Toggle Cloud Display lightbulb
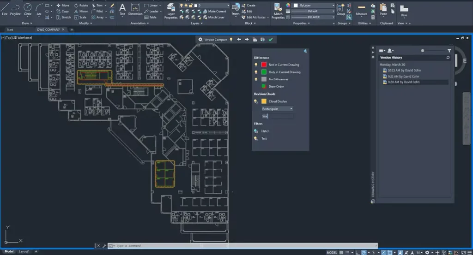Screen dimensions: 473x255 [256, 101]
